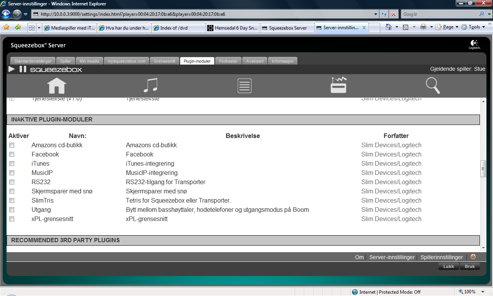The height and width of the screenshot is (296, 493).
Task: Switch to the Podkaster tab
Action: (228, 61)
